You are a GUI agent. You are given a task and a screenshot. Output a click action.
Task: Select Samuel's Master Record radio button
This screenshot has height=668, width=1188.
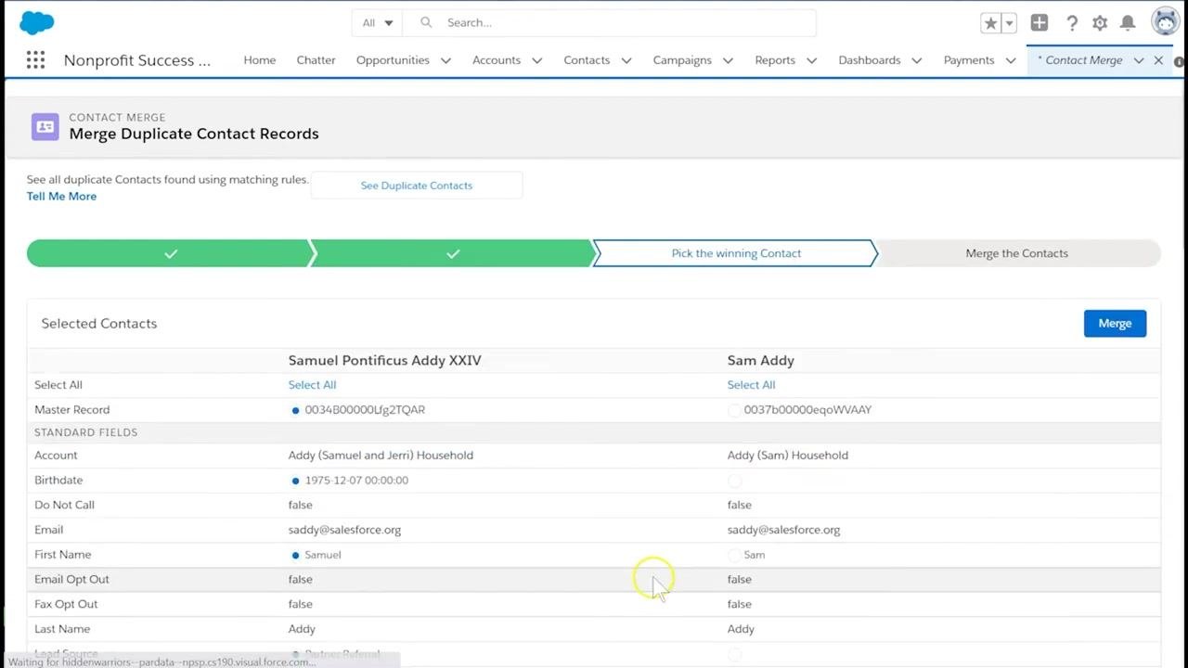tap(295, 410)
